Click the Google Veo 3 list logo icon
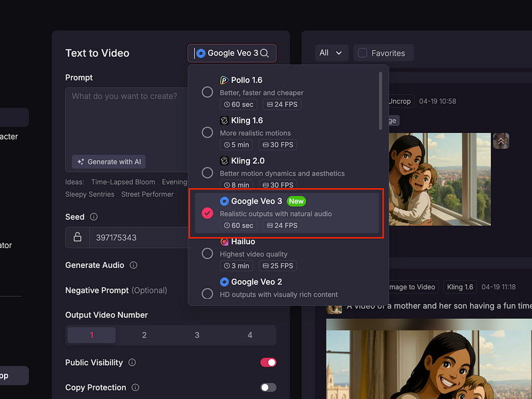This screenshot has height=399, width=532. pyautogui.click(x=224, y=201)
